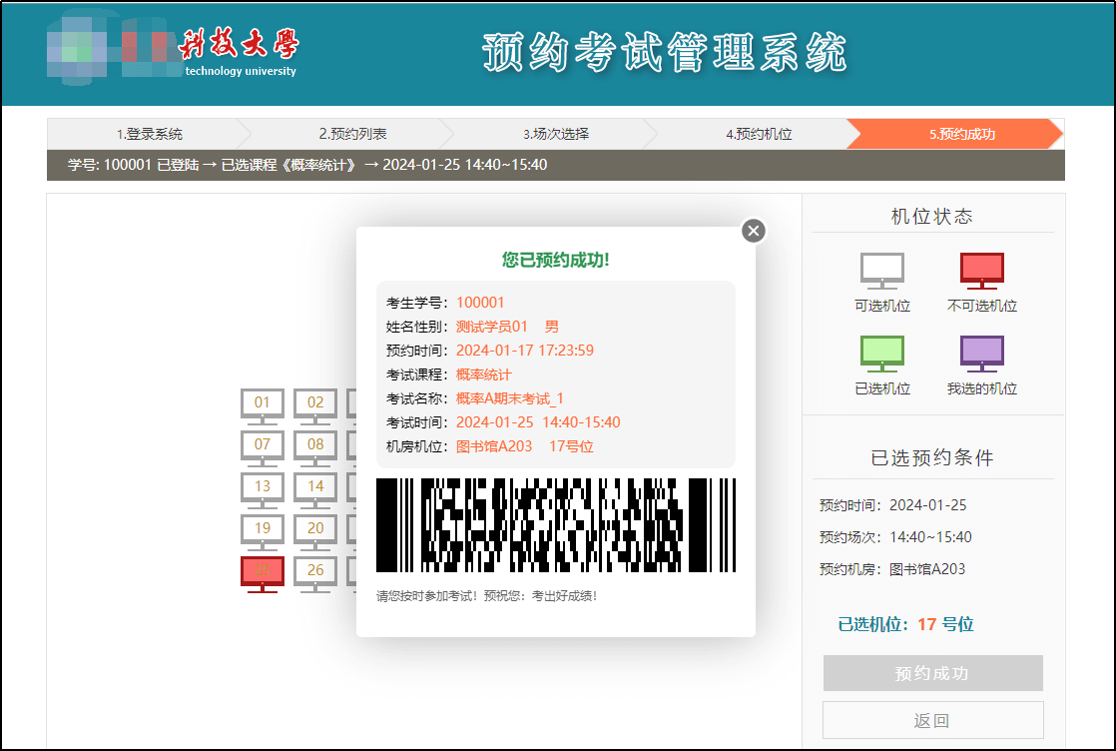The height and width of the screenshot is (751, 1116).
Task: Select seat 26 monitor icon
Action: [x=315, y=574]
